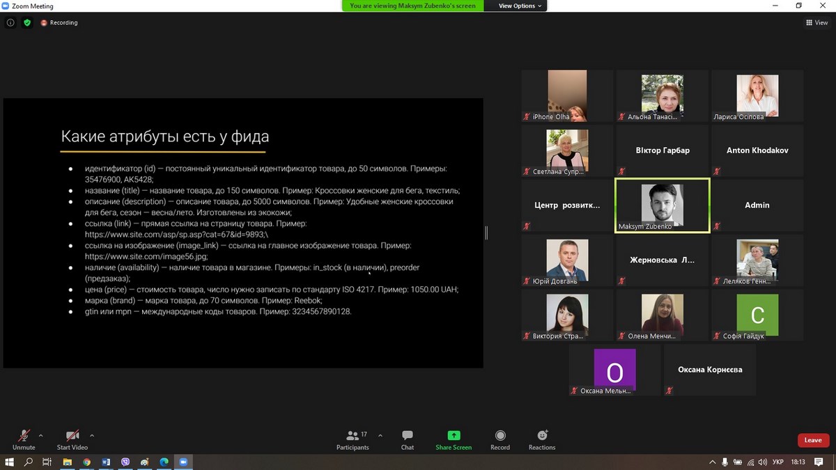Change layout with the View button

(x=816, y=22)
